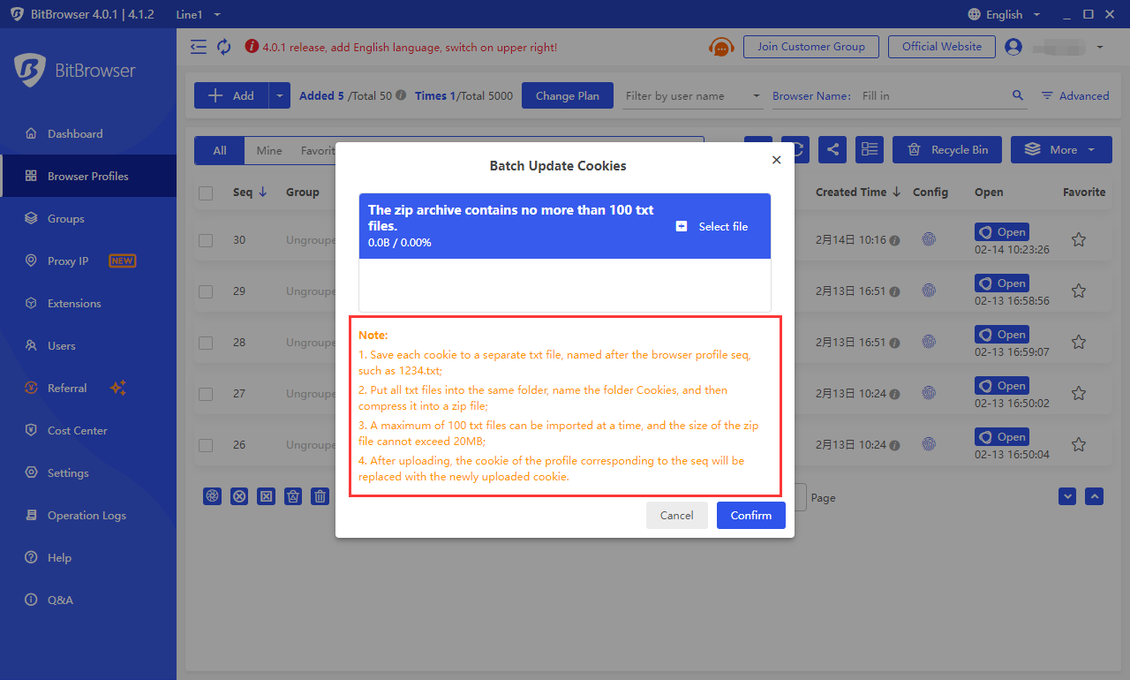Click the user account avatar icon
Viewport: 1130px width, 680px height.
(x=1013, y=47)
